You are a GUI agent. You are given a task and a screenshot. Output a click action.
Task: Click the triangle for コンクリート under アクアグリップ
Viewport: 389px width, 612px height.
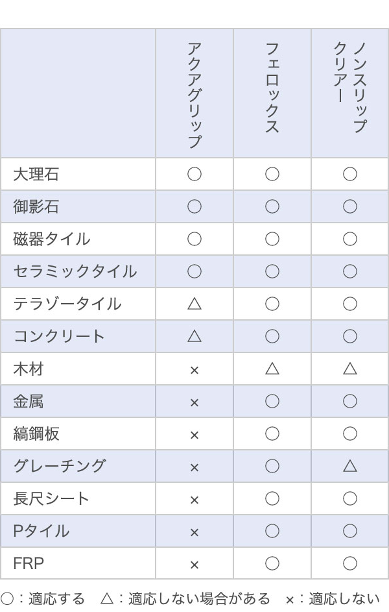tap(194, 336)
